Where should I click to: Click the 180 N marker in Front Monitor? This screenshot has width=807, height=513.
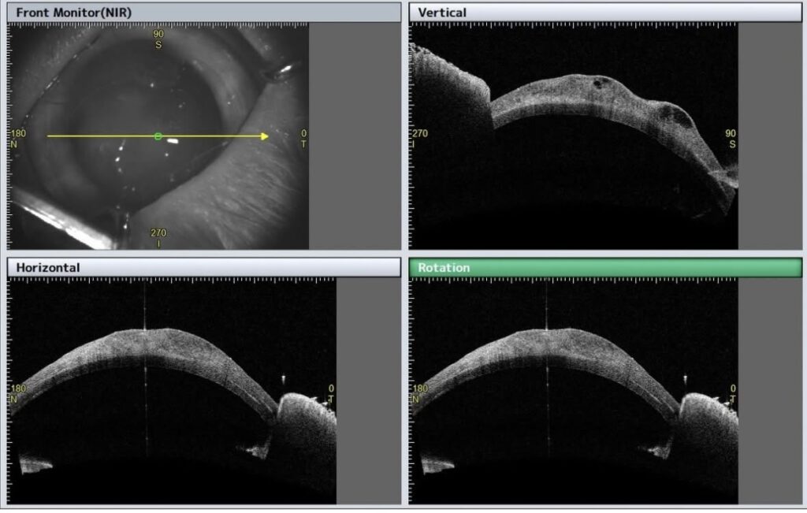tap(18, 139)
